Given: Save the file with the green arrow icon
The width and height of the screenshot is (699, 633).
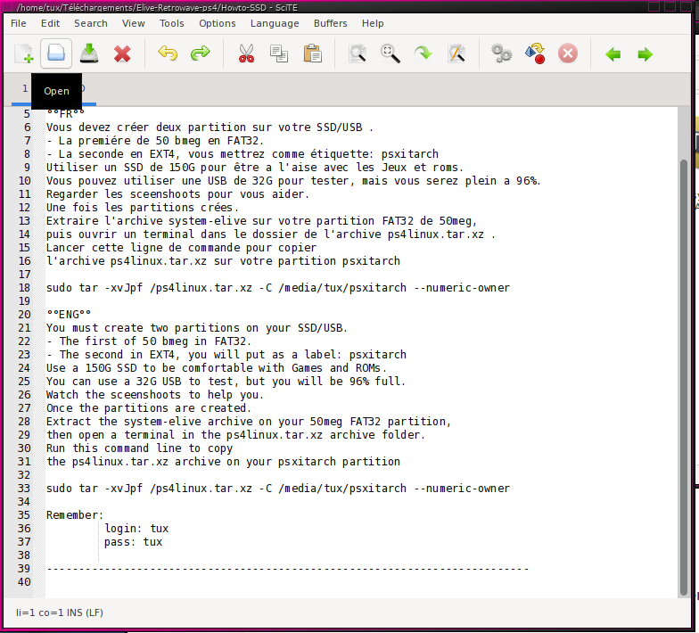Looking at the screenshot, I should 89,53.
